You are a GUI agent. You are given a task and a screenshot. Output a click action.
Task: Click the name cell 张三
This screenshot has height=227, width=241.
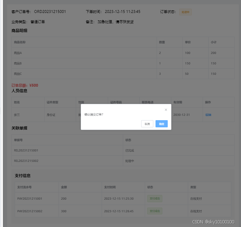pyautogui.click(x=17, y=115)
